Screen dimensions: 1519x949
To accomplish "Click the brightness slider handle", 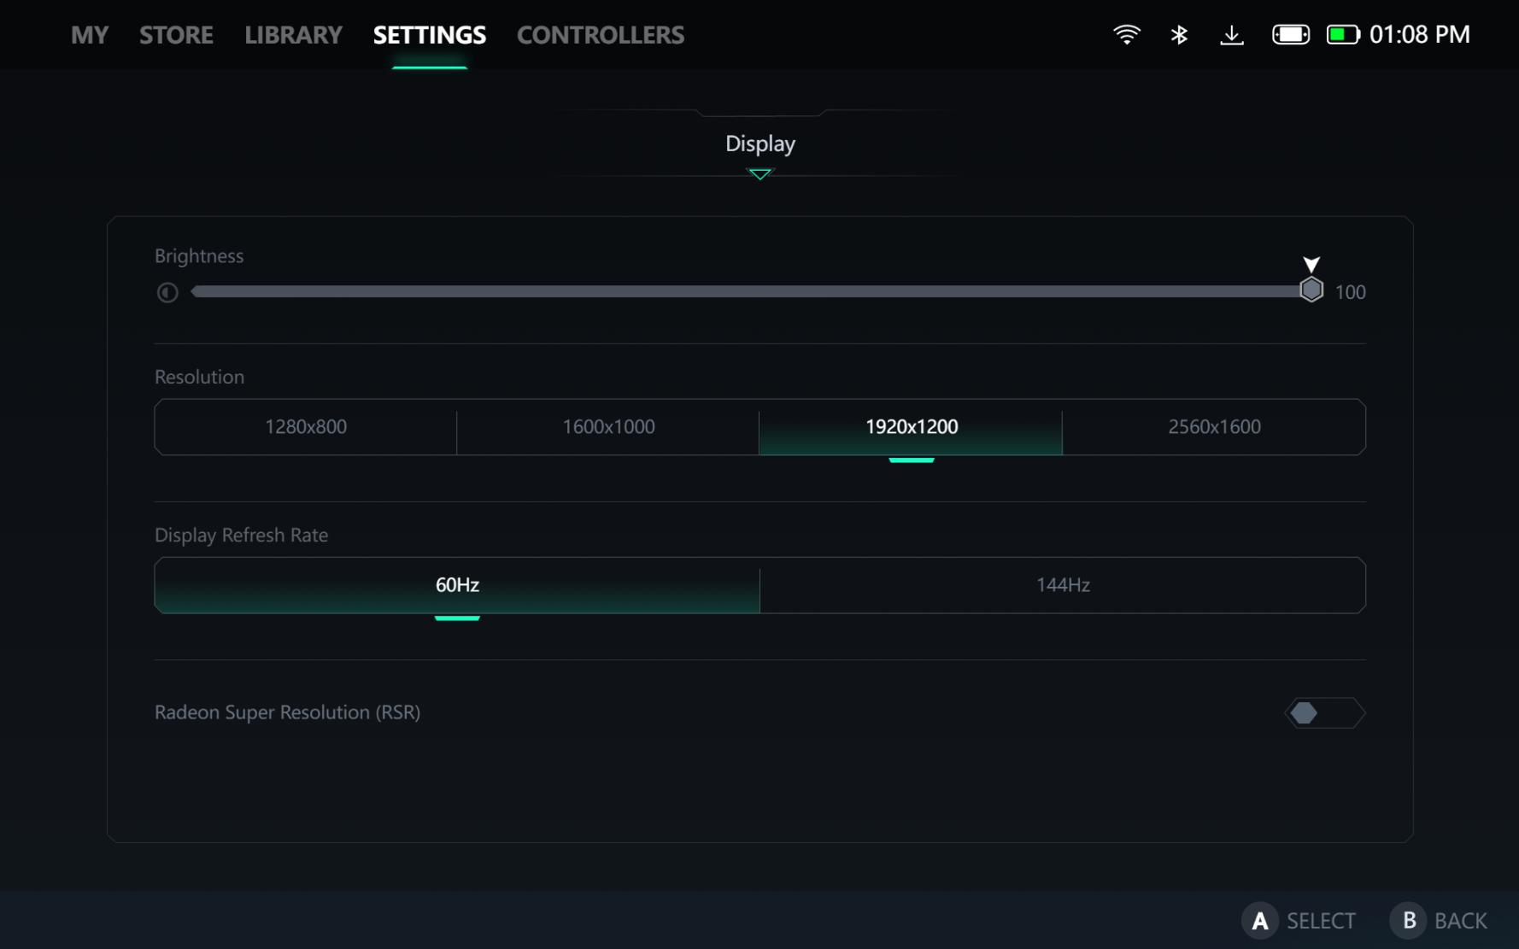I will (x=1311, y=290).
